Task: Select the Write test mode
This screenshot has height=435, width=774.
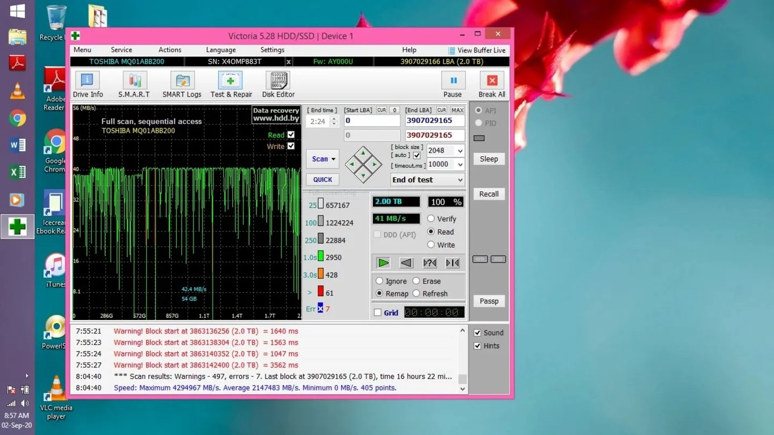Action: click(x=431, y=245)
